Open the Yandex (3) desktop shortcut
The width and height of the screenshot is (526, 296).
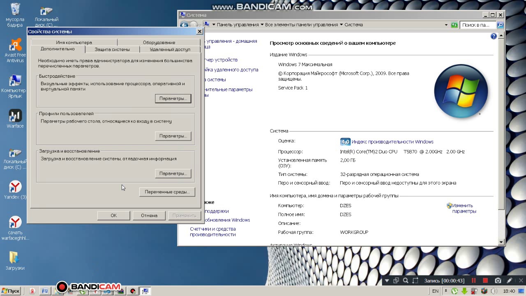15,190
